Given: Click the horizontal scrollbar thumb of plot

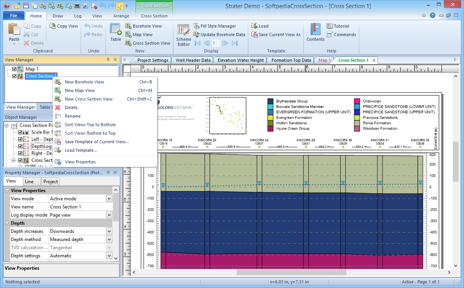Looking at the screenshot, I should click(x=291, y=272).
